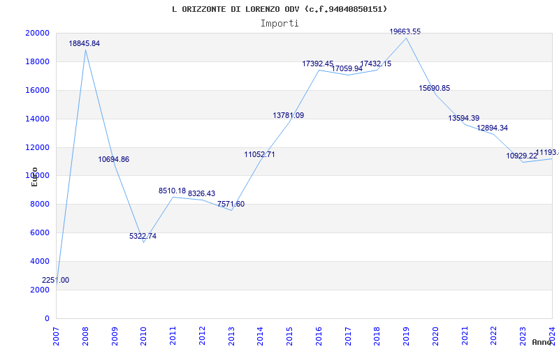Click the data label 11052.71
Viewport: 559px width, 349px height.
click(x=259, y=154)
